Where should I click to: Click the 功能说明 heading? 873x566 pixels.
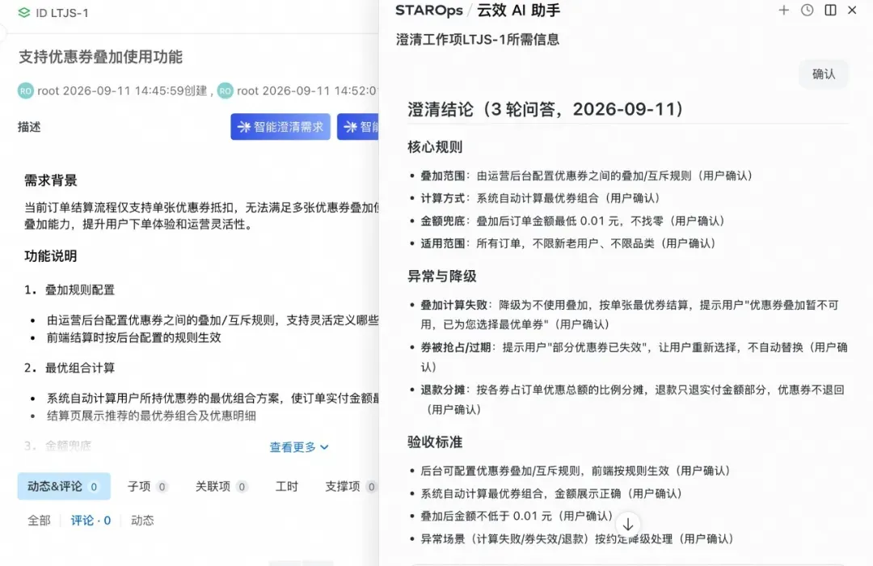click(51, 256)
